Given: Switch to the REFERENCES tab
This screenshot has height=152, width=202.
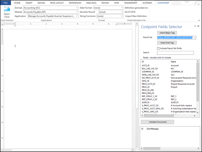Looking at the screenshot, I should [75, 3].
